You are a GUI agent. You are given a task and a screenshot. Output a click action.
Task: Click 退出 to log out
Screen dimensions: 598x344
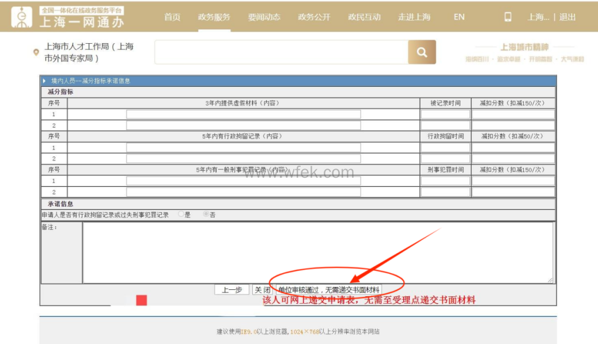[x=567, y=17]
